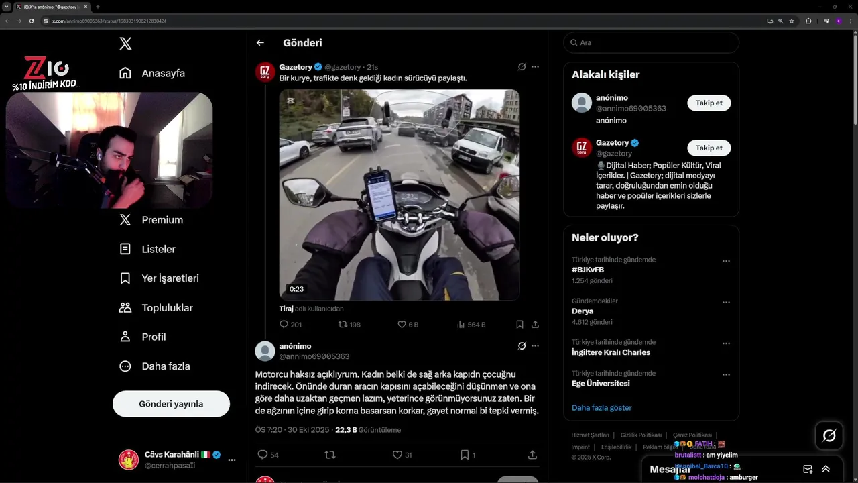The width and height of the screenshot is (858, 483).
Task: View 564 B analytics on Gazetory post
Action: (x=471, y=325)
